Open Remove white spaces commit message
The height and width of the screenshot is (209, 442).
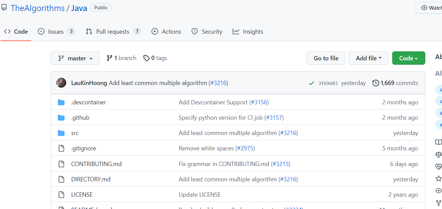[x=206, y=148]
